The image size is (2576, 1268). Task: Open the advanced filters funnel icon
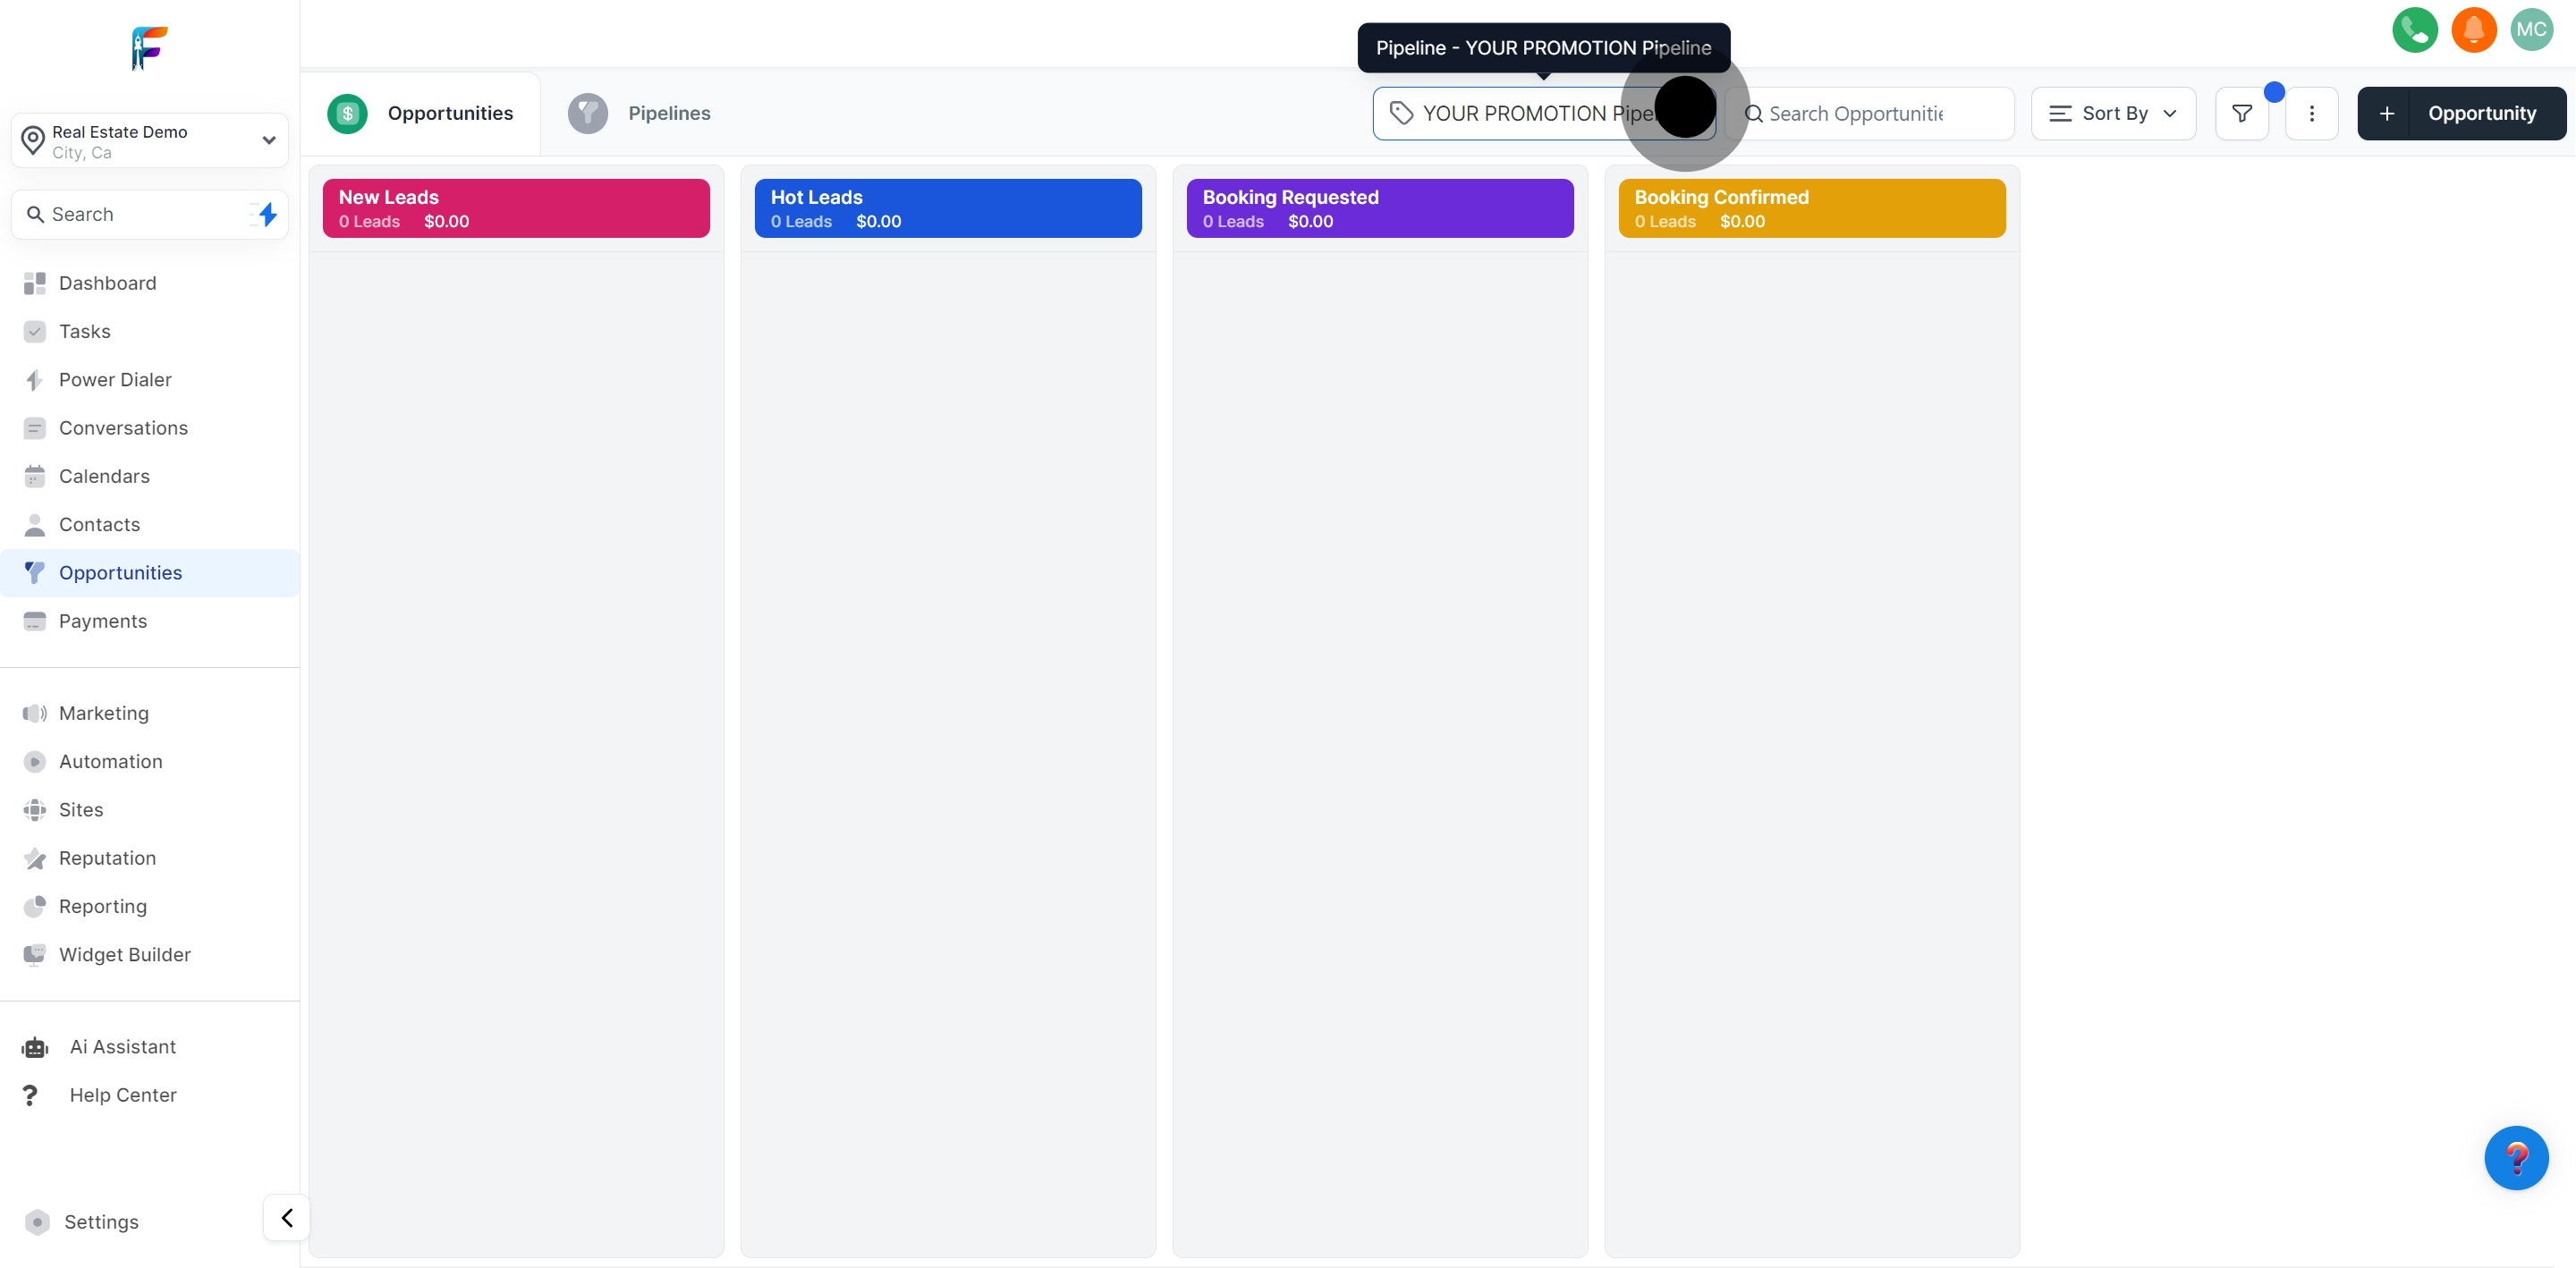(2241, 114)
